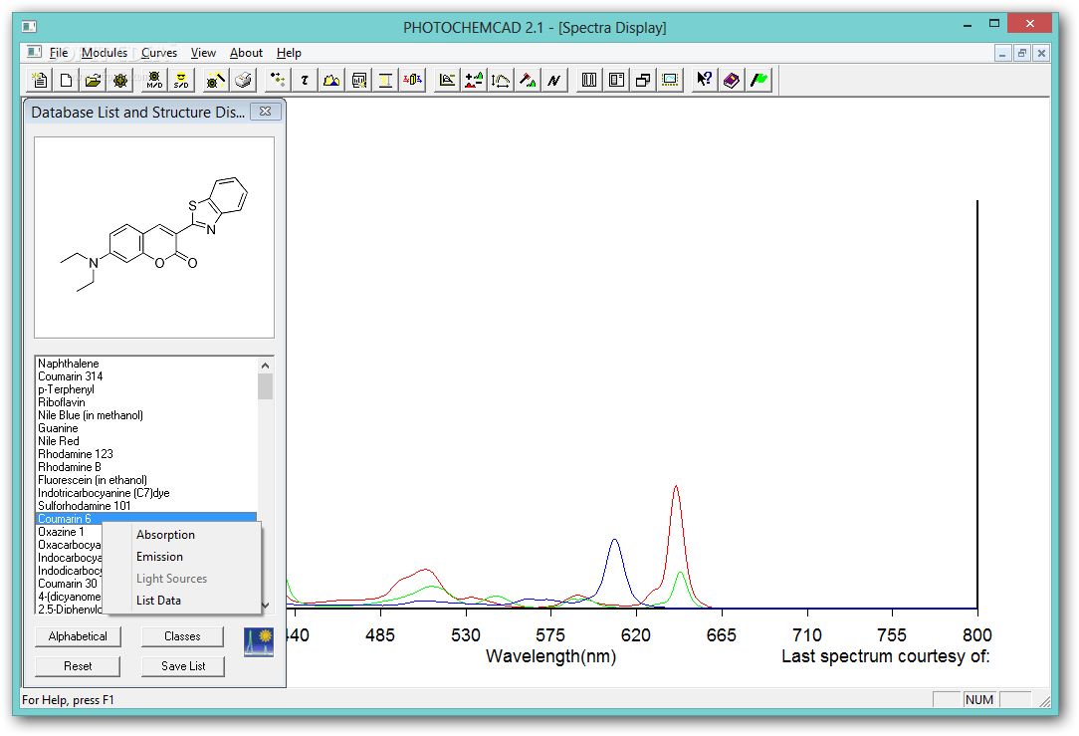Click the M/D toolbar icon
The image size is (1079, 736).
[x=154, y=80]
